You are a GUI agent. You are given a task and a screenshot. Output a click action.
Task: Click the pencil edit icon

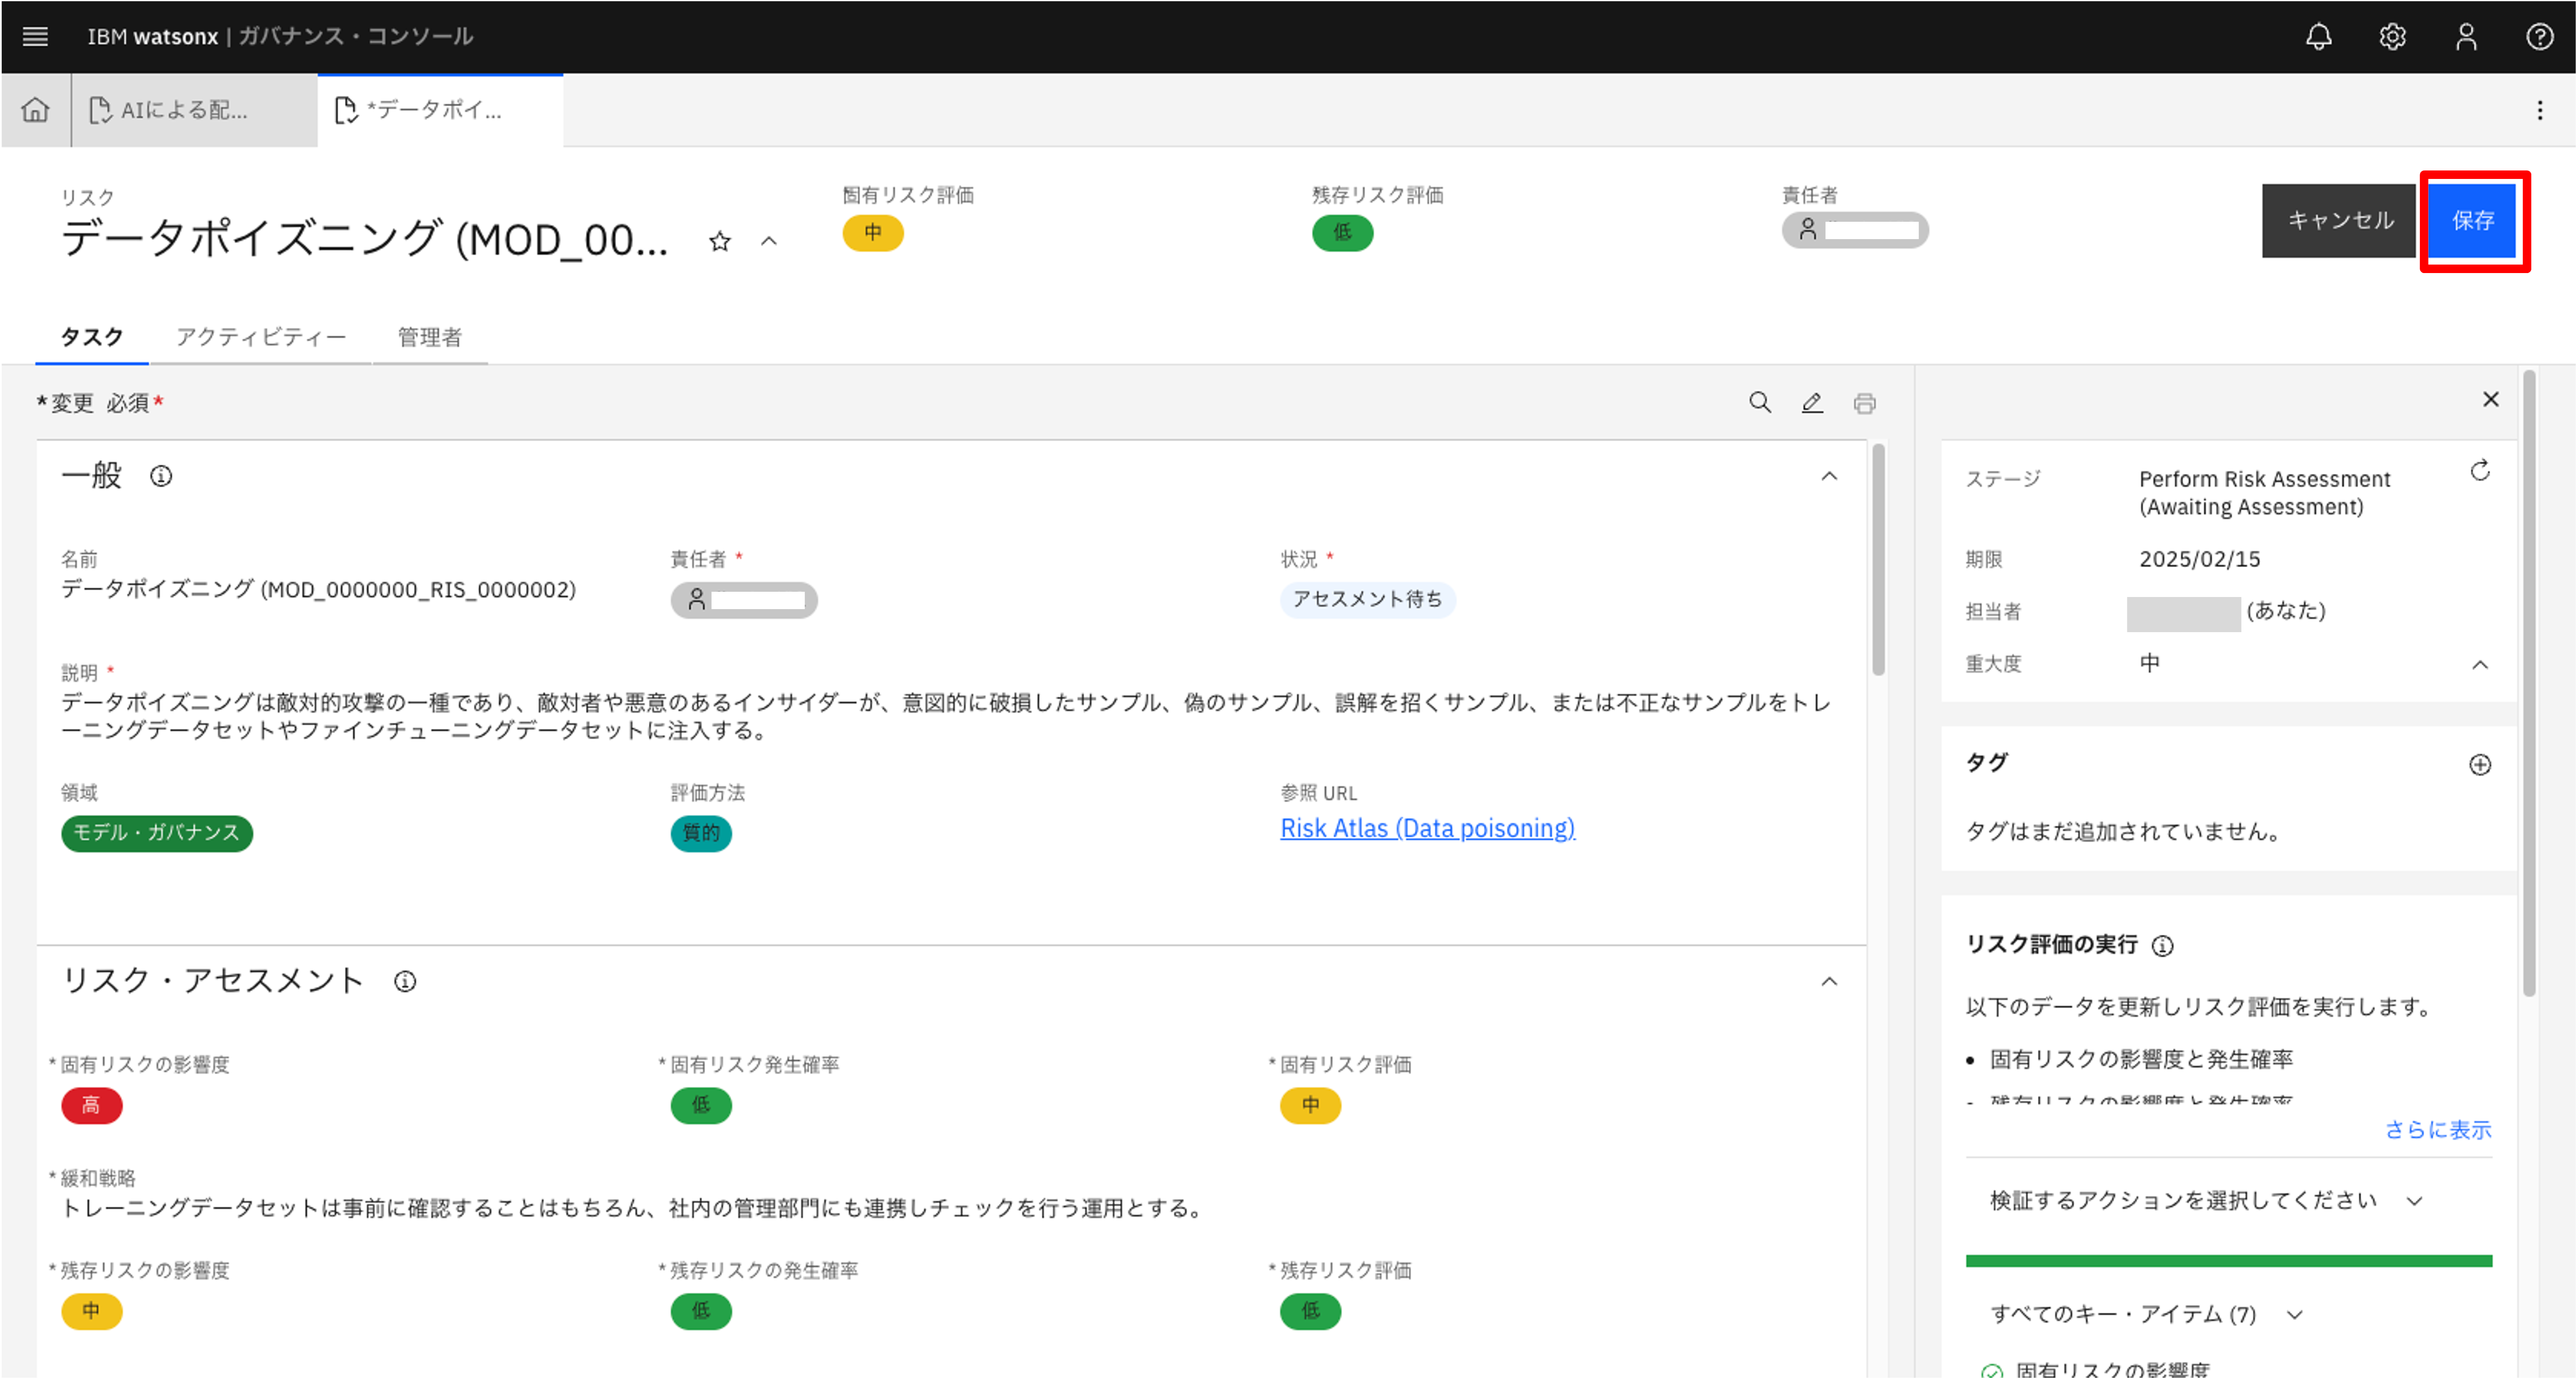point(1812,402)
